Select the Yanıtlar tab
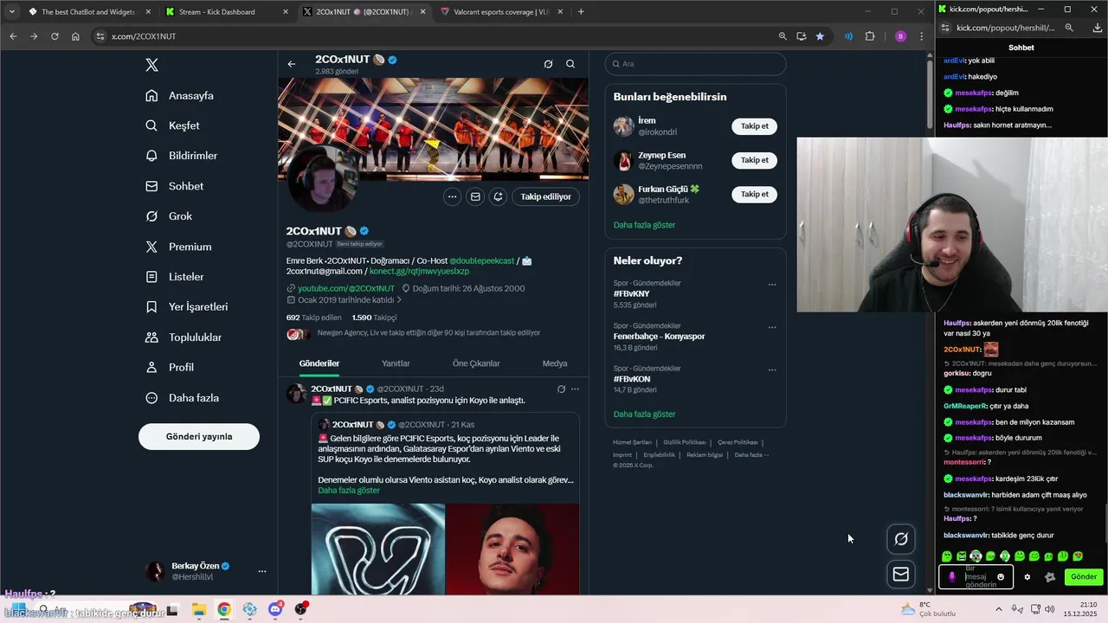Viewport: 1108px width, 623px height. (396, 363)
